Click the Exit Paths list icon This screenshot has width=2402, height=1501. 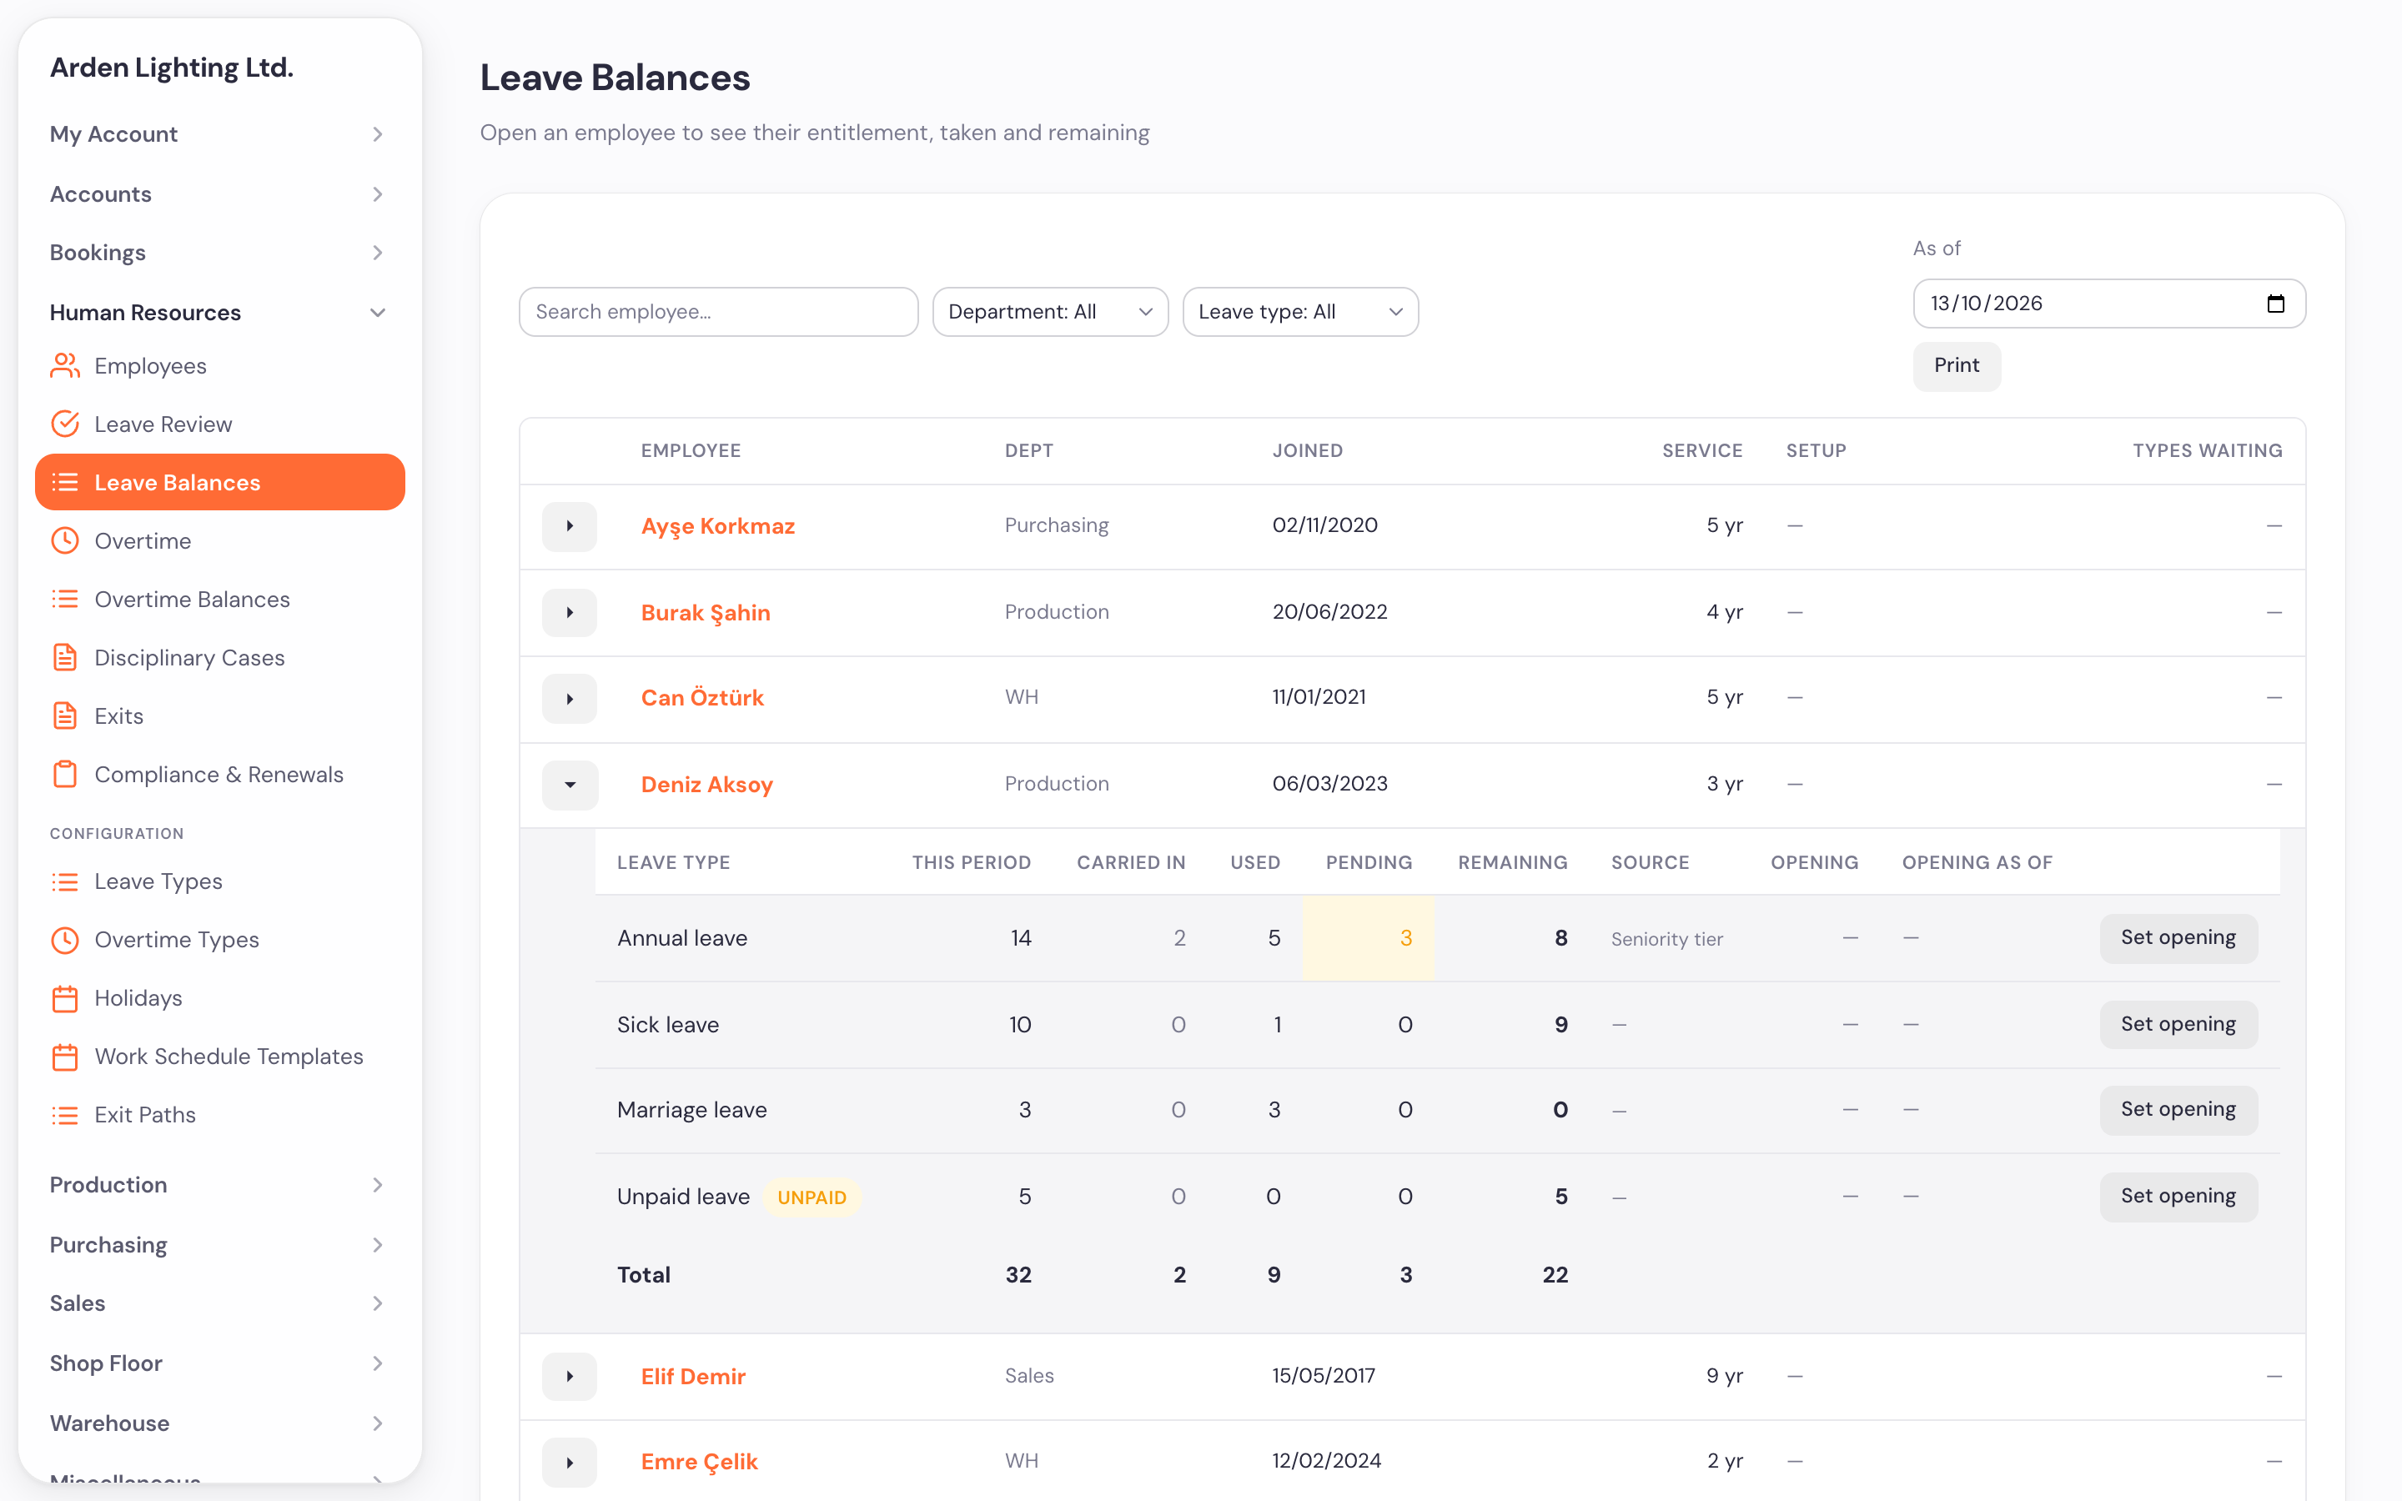click(64, 1115)
